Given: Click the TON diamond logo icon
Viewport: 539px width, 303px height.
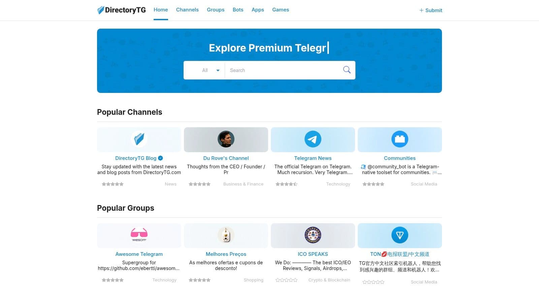Looking at the screenshot, I should click(x=400, y=235).
